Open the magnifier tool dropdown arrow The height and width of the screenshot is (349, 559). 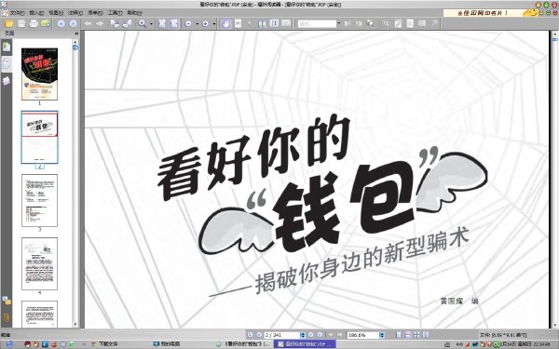151,24
